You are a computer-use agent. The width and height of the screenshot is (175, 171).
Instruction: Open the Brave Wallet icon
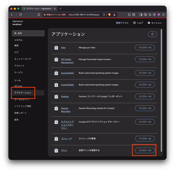tap(145, 15)
